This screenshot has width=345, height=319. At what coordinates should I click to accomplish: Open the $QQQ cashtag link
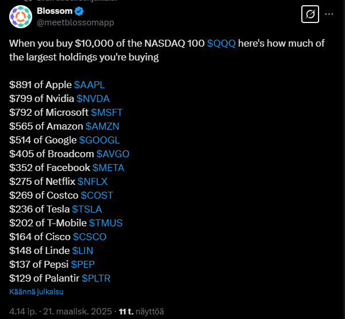221,43
